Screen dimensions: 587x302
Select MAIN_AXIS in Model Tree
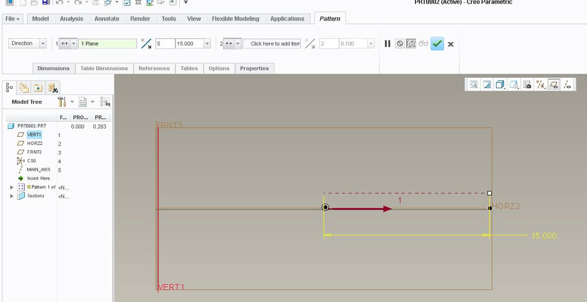(x=38, y=169)
